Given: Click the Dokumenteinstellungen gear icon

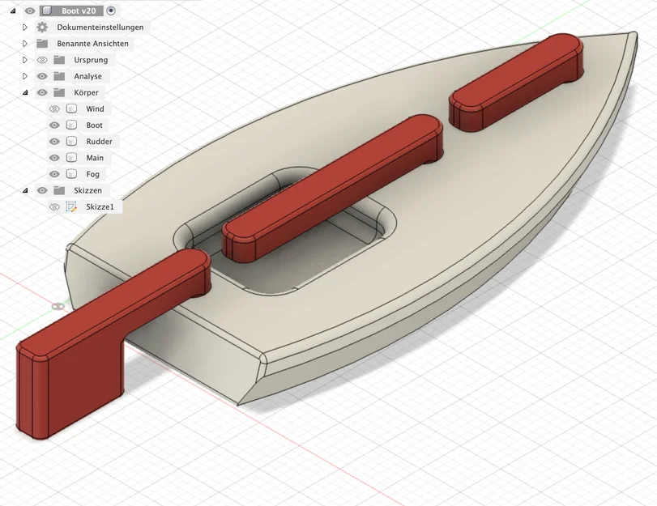Looking at the screenshot, I should [42, 28].
